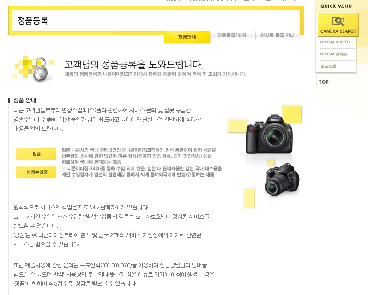Click the padlock icon beside the heading
Viewport: 368px width, 295px height.
pyautogui.click(x=41, y=69)
